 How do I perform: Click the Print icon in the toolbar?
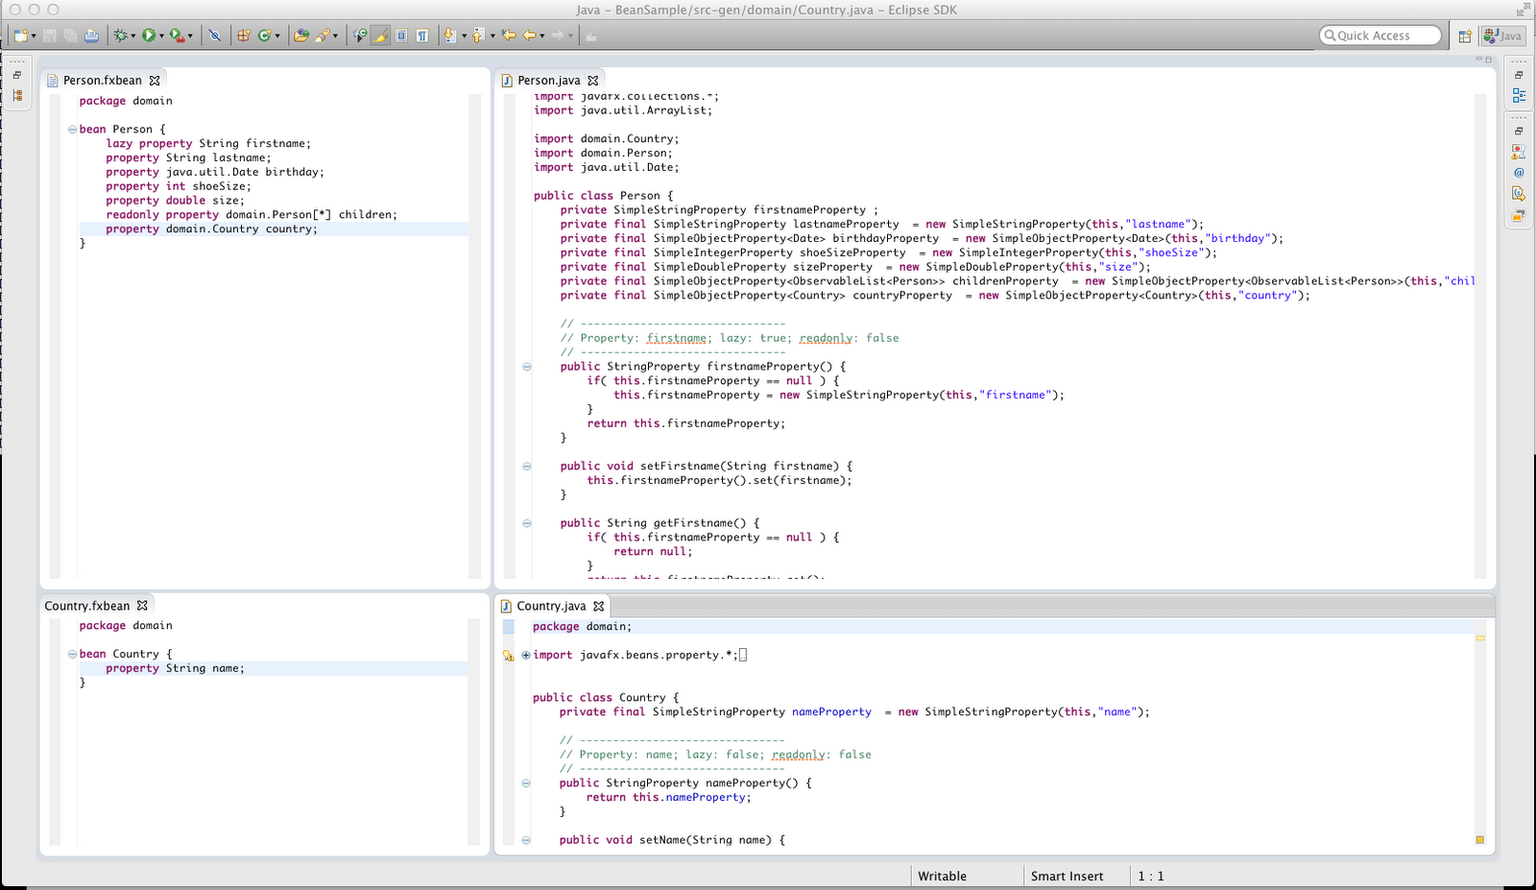[x=91, y=36]
